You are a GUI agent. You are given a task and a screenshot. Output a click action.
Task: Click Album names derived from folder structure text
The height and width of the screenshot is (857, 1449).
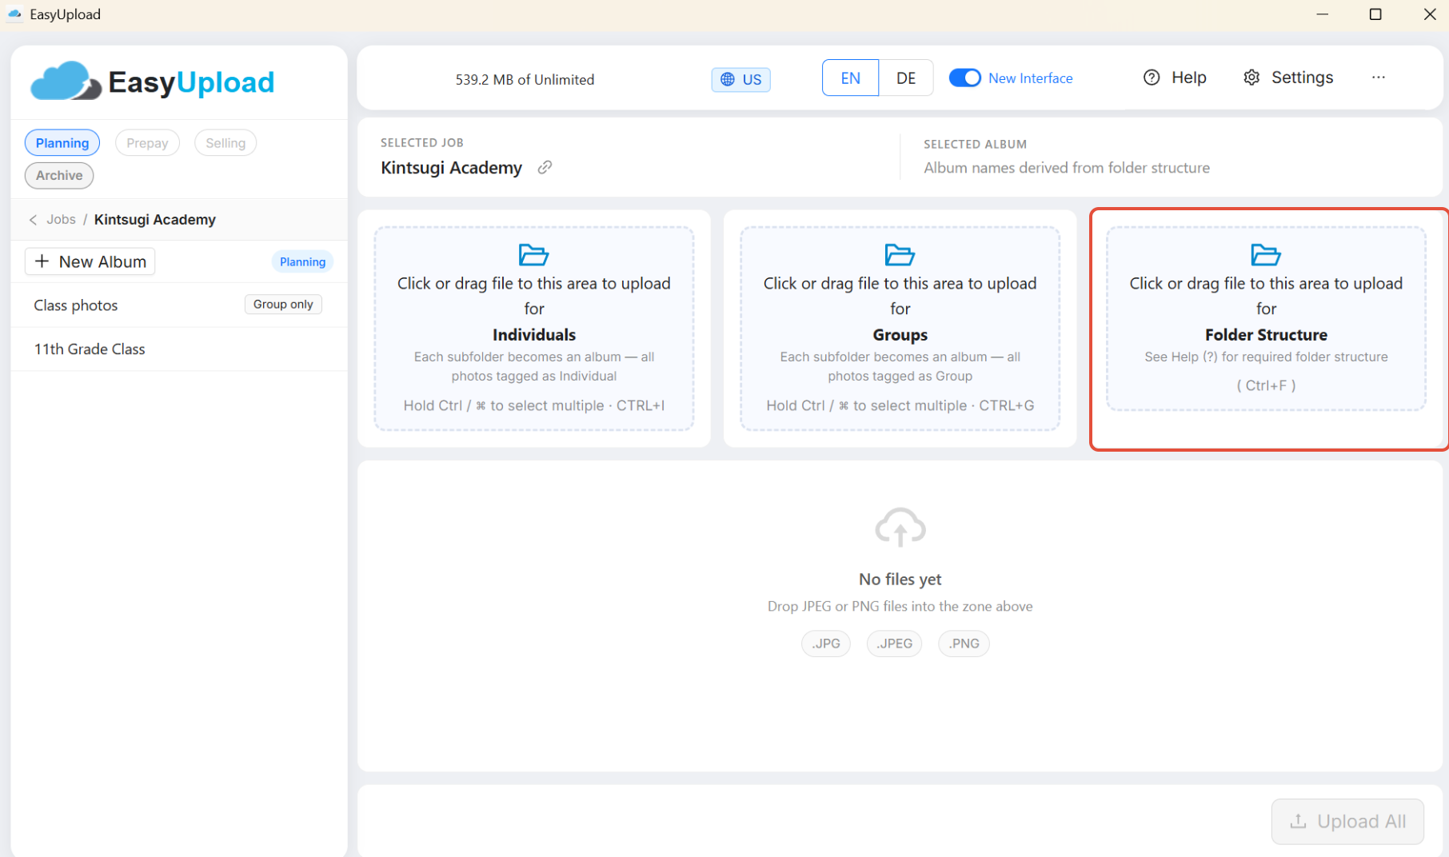pyautogui.click(x=1067, y=168)
